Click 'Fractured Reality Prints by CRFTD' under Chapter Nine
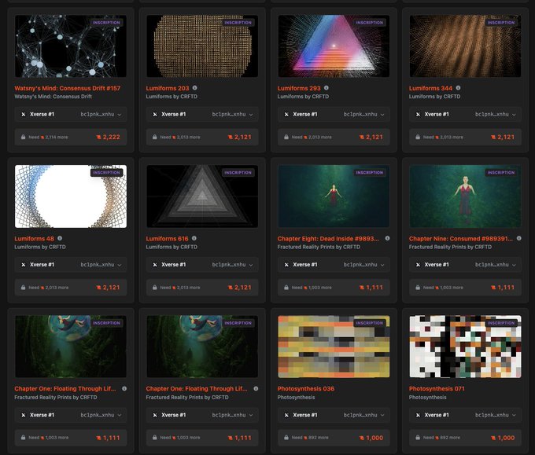The width and height of the screenshot is (535, 455). coord(450,247)
